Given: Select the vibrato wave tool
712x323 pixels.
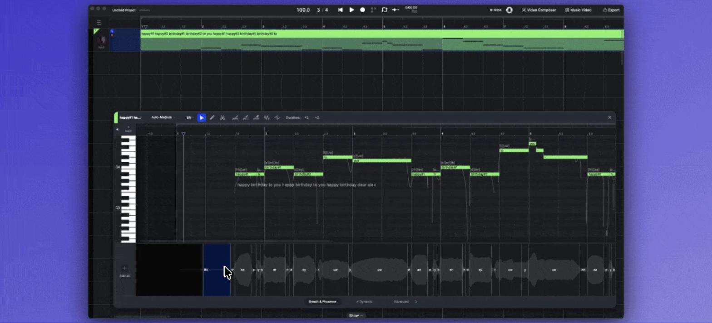Looking at the screenshot, I should 267,118.
